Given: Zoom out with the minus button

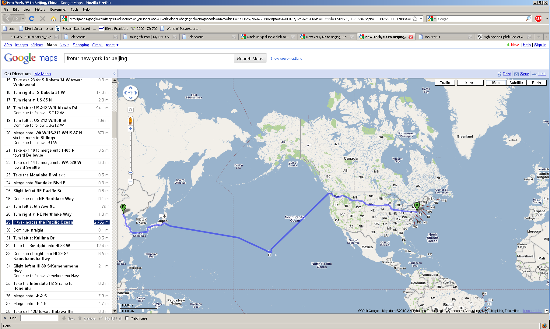Looking at the screenshot, I should (x=131, y=182).
